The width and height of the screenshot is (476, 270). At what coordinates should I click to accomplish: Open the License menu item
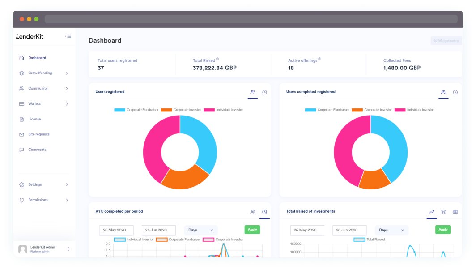[x=34, y=119]
